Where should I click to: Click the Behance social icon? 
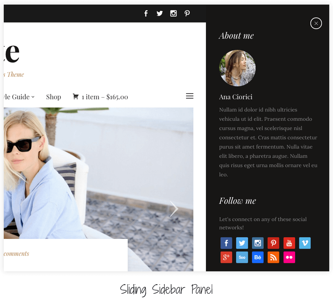tap(258, 258)
